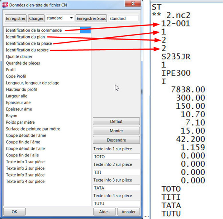This screenshot has width=223, height=219.
Task: Click the dialog title bar app icon
Action: coord(5,5)
